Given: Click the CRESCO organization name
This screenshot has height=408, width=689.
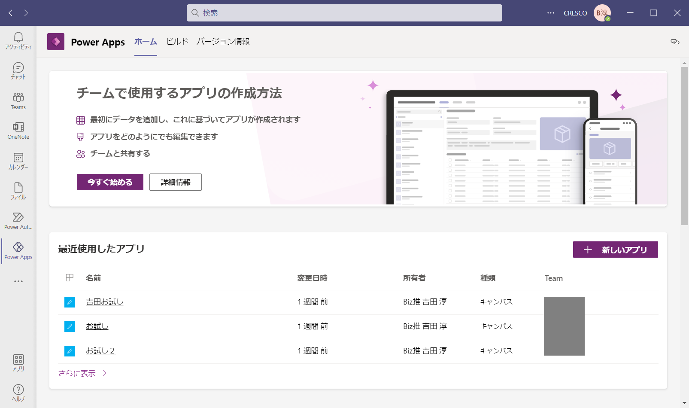Looking at the screenshot, I should pyautogui.click(x=575, y=13).
